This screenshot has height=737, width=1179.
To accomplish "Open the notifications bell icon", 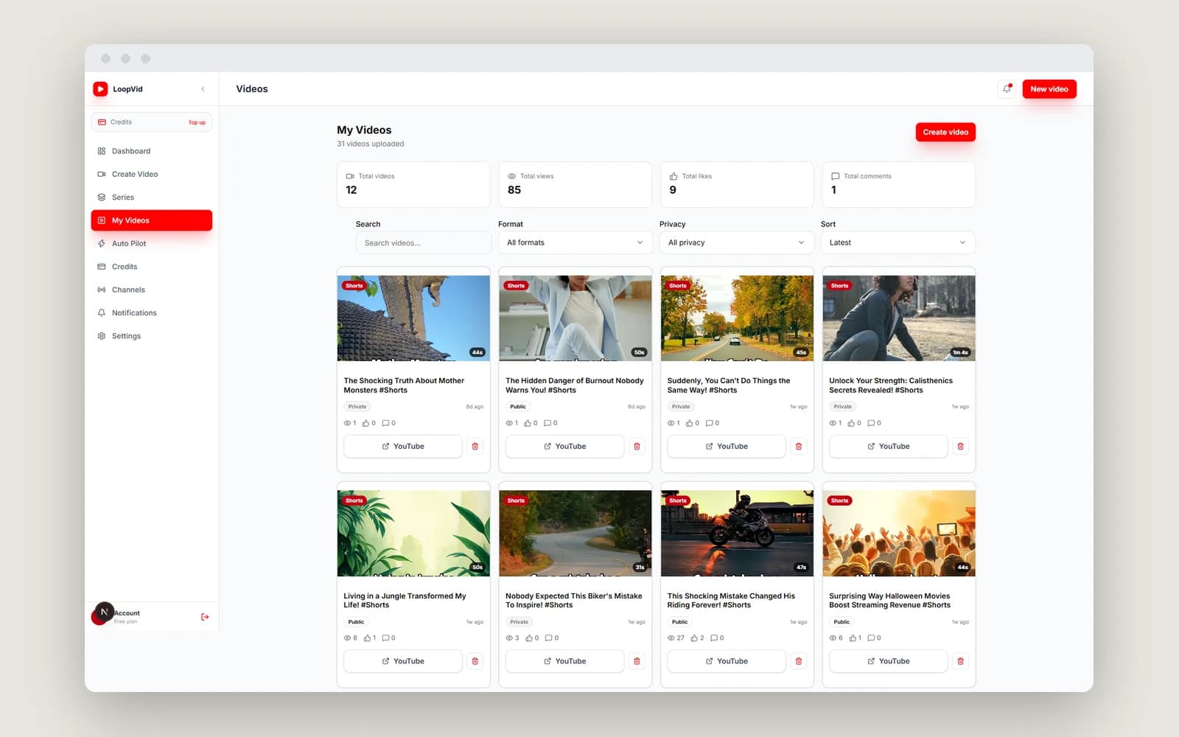I will pos(1007,89).
